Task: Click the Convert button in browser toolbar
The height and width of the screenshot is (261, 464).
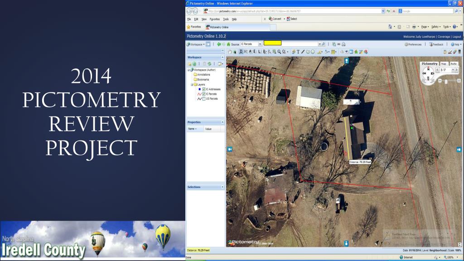Action: click(275, 19)
